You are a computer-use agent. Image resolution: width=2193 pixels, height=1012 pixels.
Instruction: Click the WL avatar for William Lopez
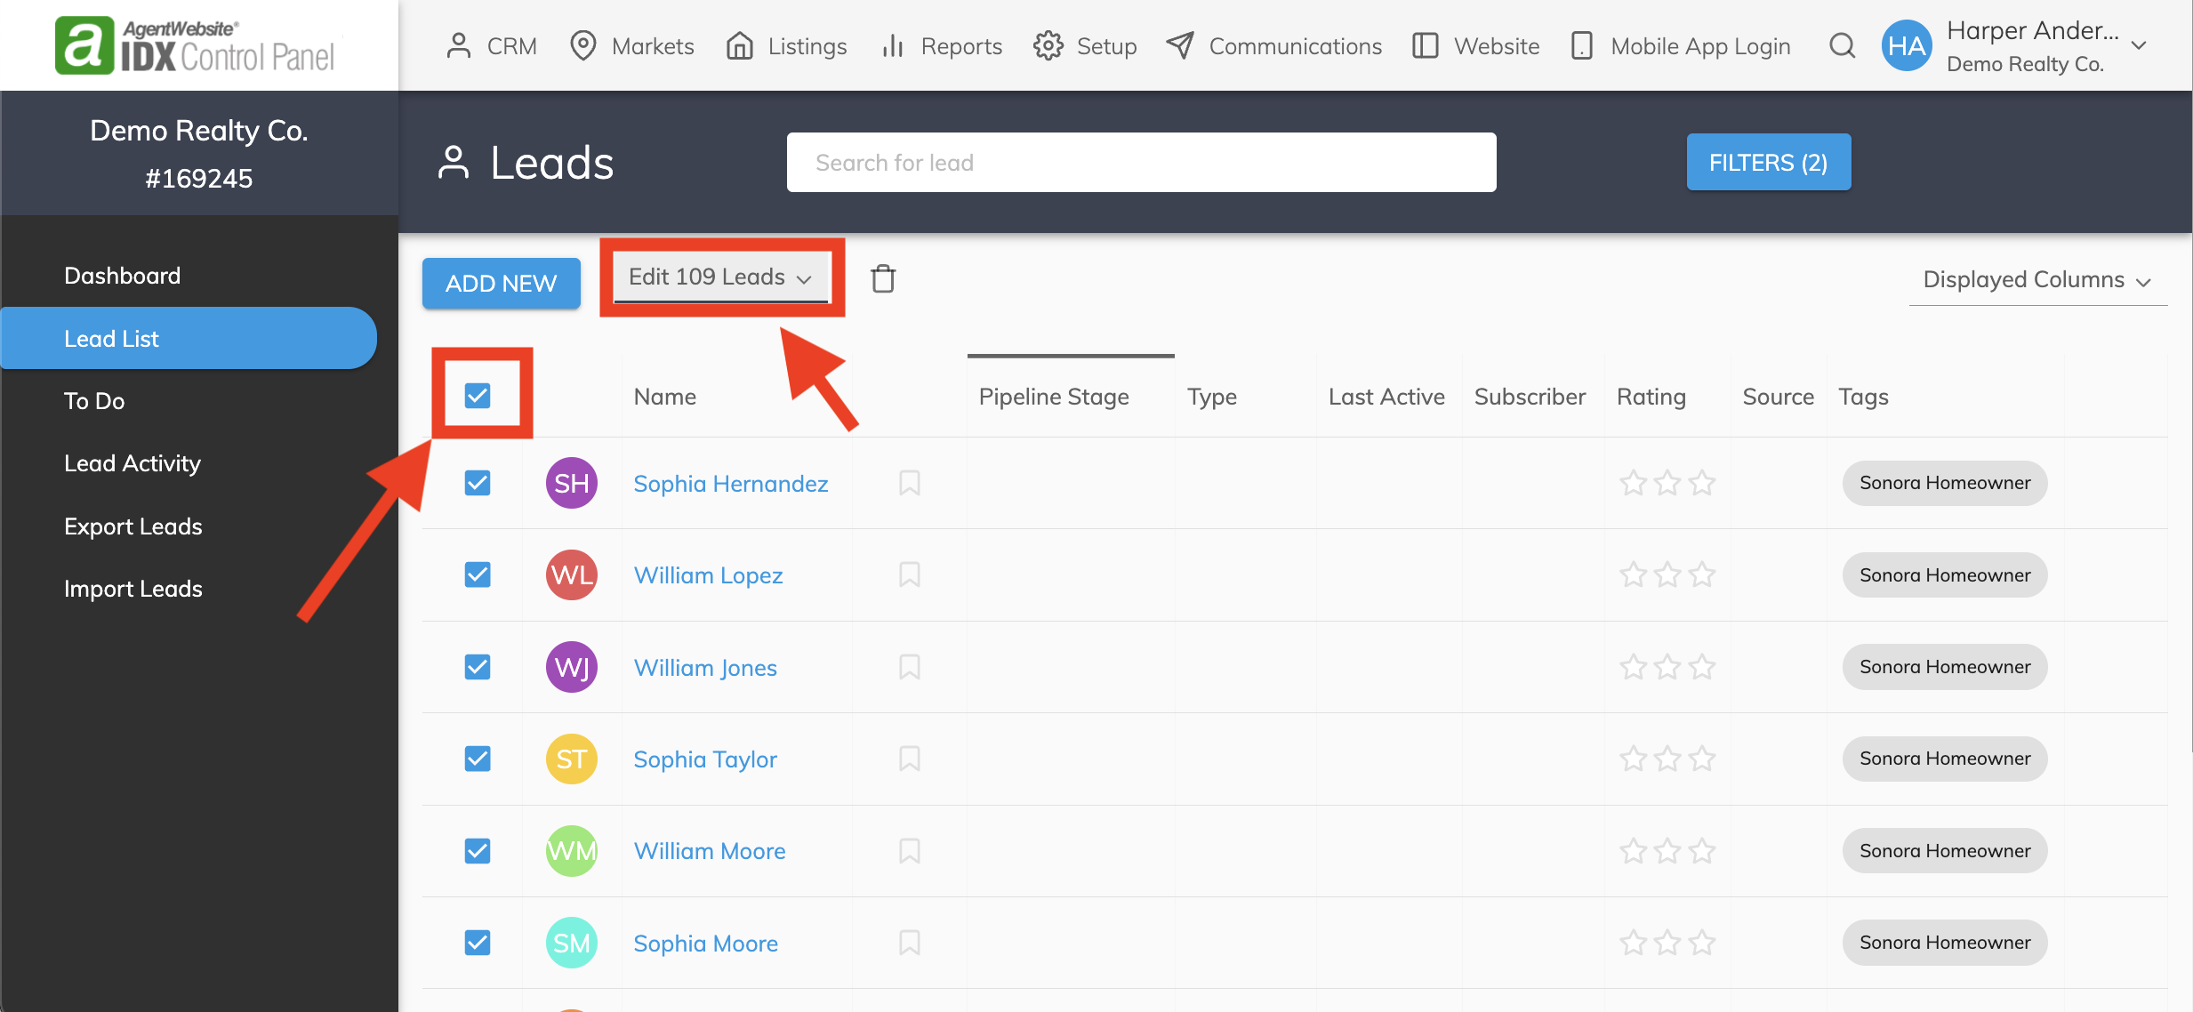[x=571, y=574]
